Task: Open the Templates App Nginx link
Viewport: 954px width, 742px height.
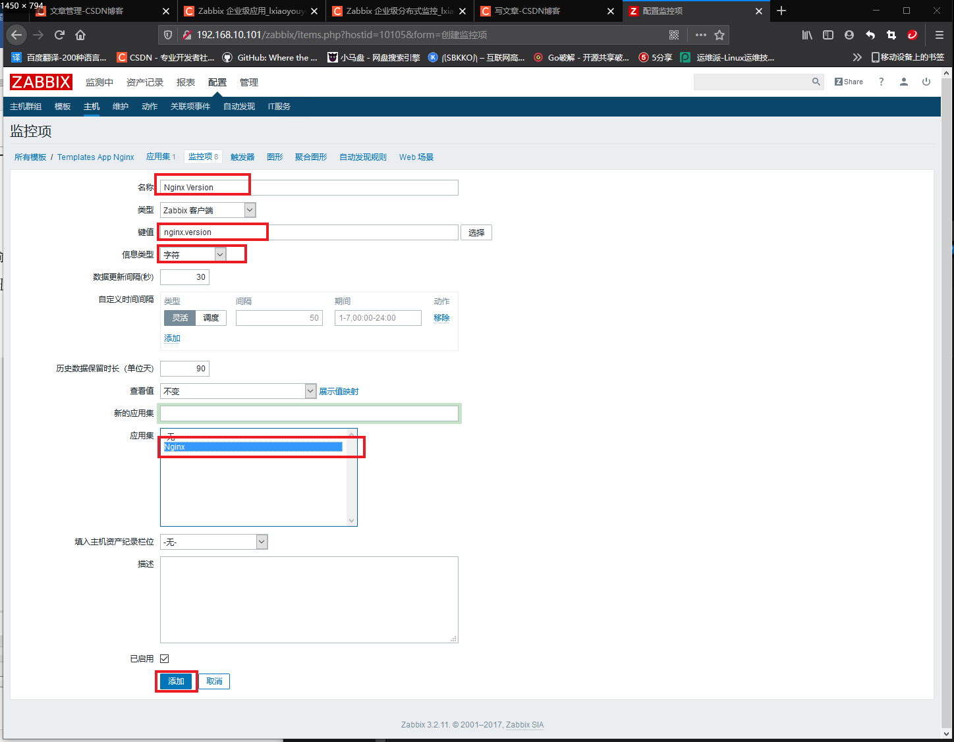Action: click(96, 157)
